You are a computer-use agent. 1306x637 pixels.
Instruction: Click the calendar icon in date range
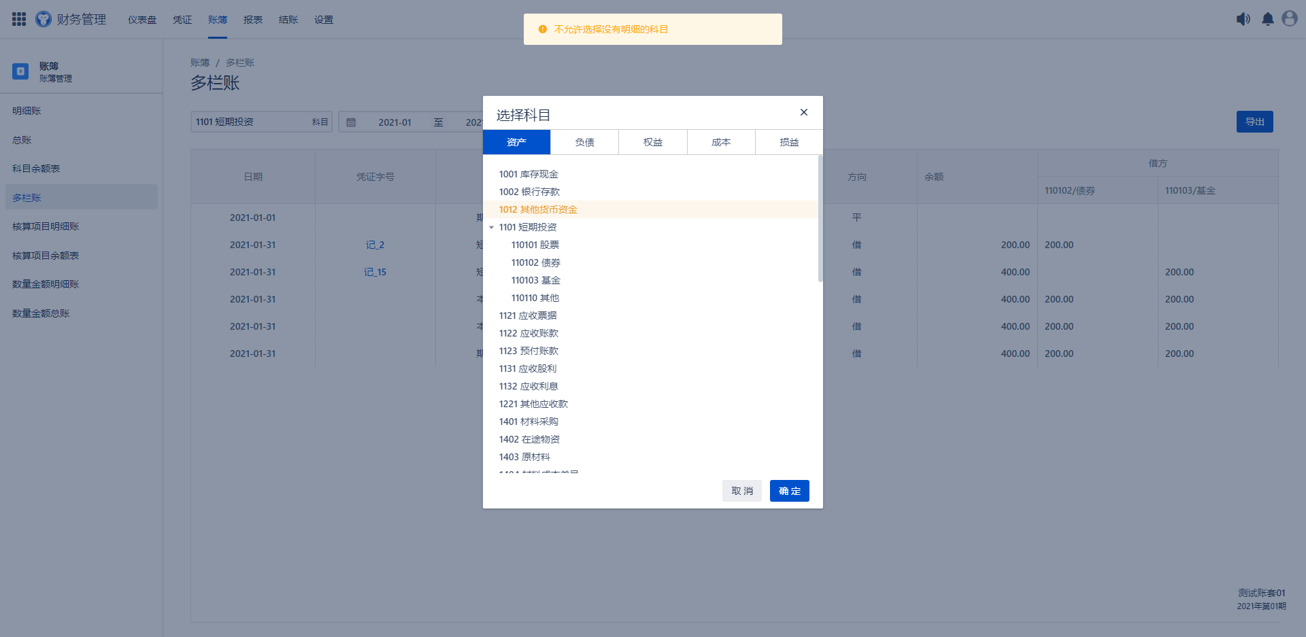coord(351,122)
